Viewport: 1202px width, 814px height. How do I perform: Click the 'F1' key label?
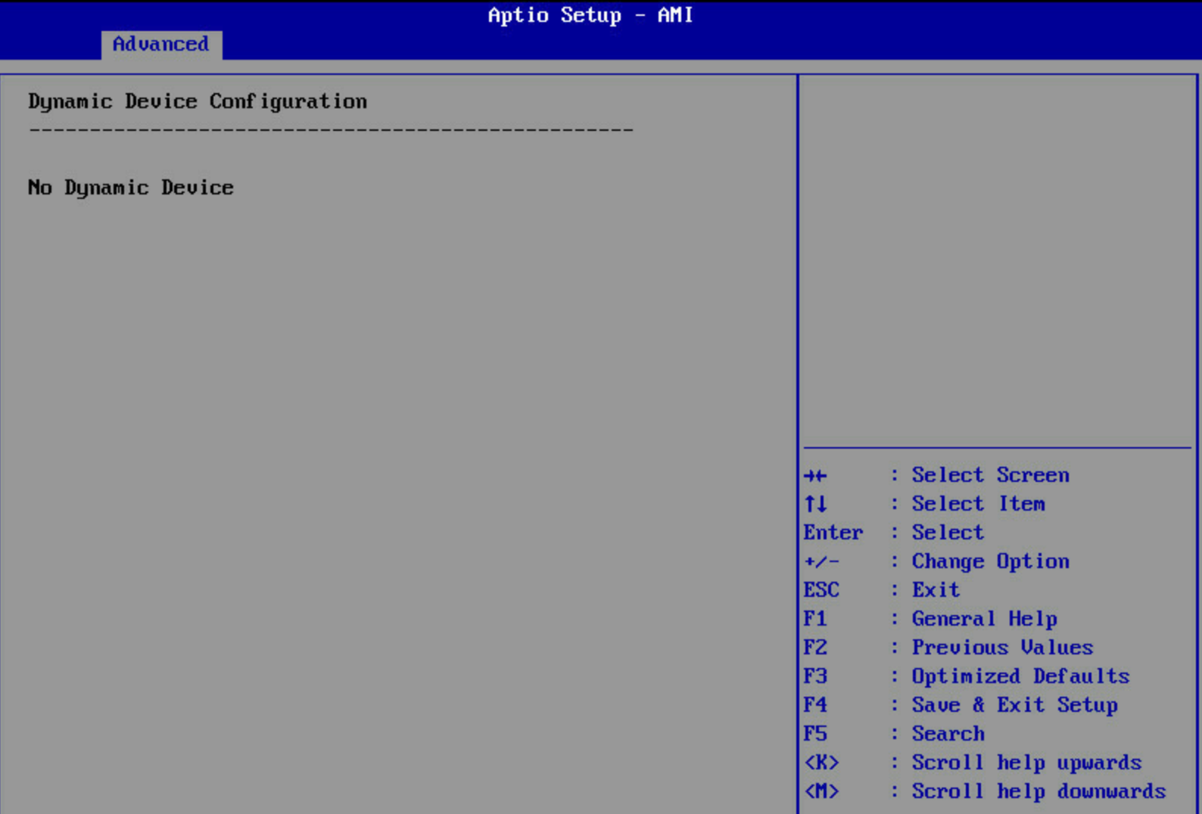point(815,619)
